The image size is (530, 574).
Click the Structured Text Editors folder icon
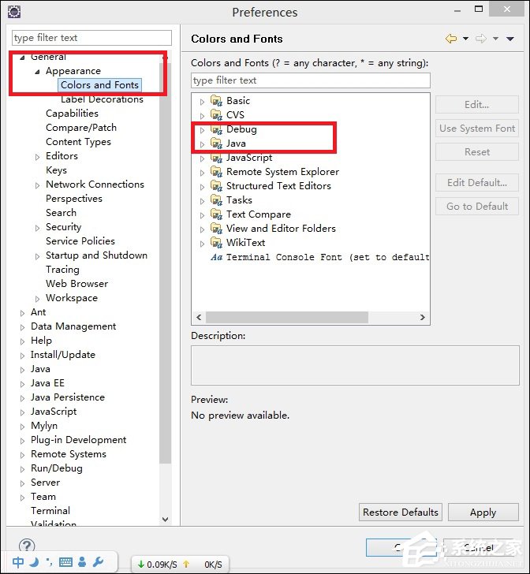pyautogui.click(x=216, y=185)
